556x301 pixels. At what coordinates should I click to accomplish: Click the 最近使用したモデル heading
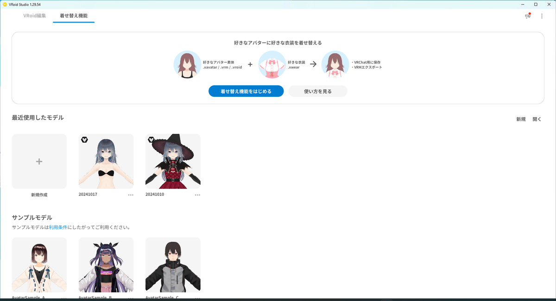click(38, 118)
